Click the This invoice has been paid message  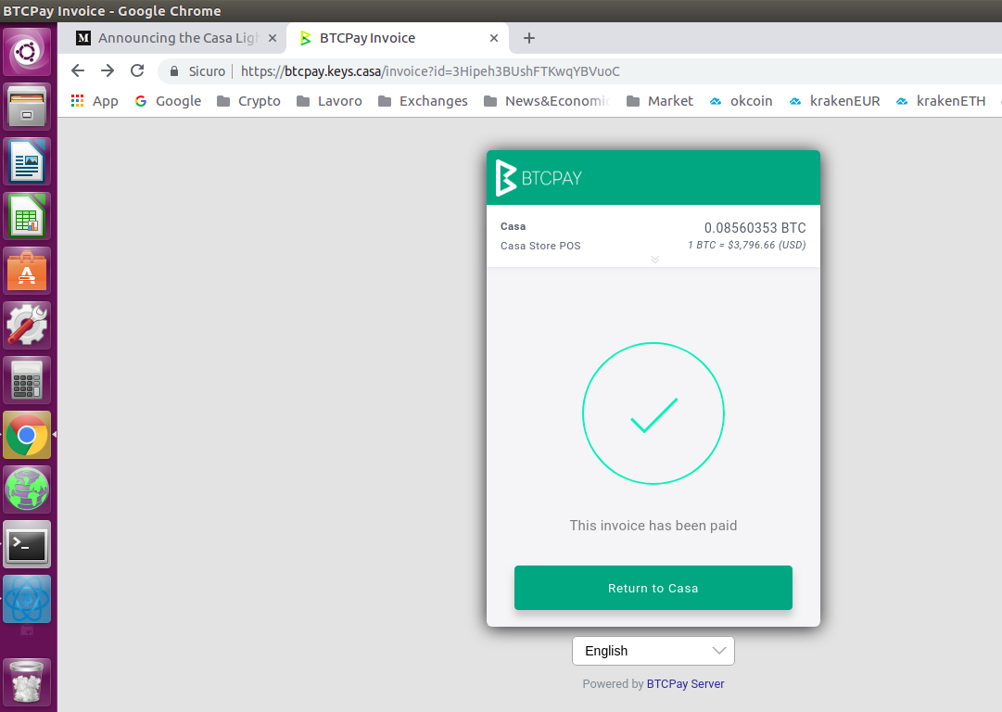coord(653,526)
